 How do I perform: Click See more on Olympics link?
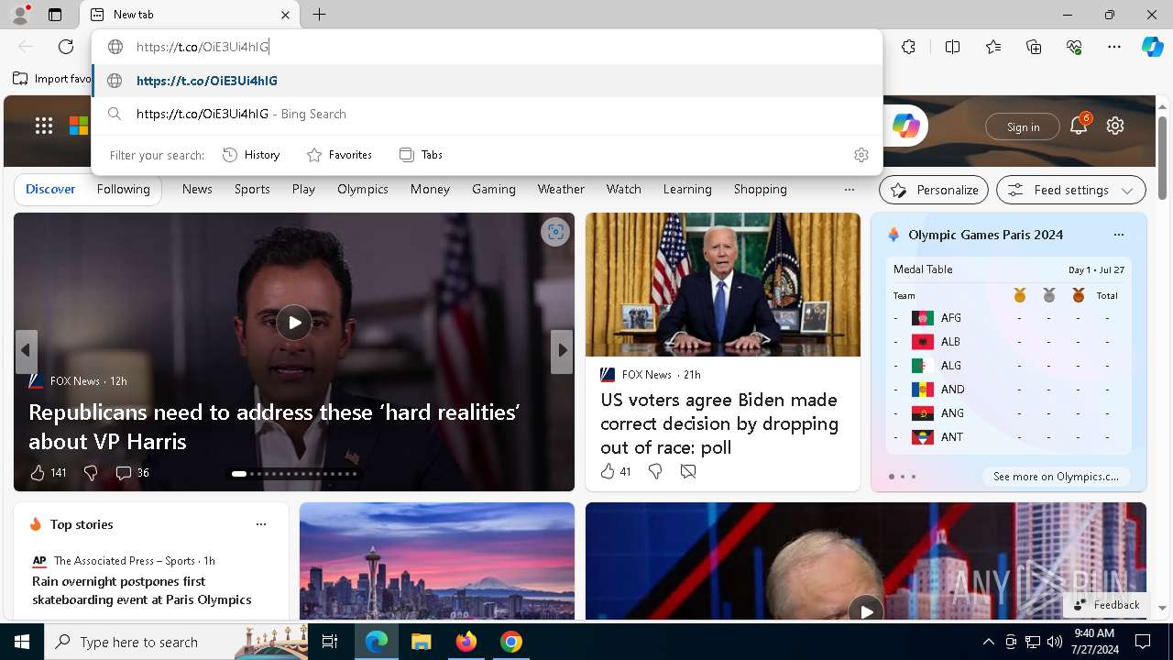pyautogui.click(x=1056, y=477)
